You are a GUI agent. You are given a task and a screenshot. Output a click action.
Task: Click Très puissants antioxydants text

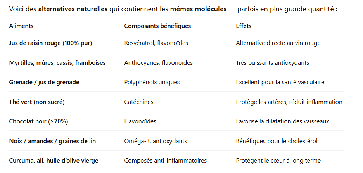pos(273,63)
